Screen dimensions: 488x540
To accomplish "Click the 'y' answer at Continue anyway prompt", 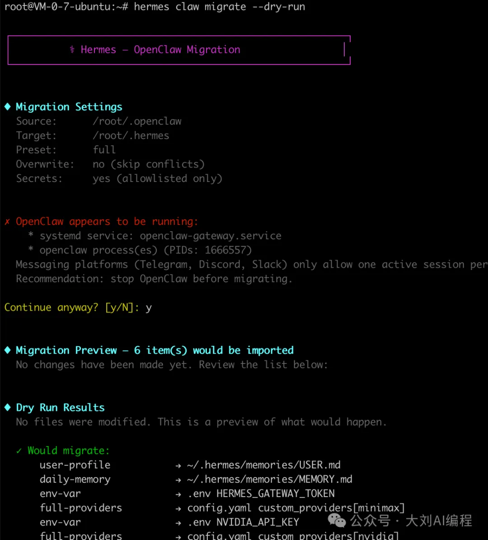I will click(149, 308).
